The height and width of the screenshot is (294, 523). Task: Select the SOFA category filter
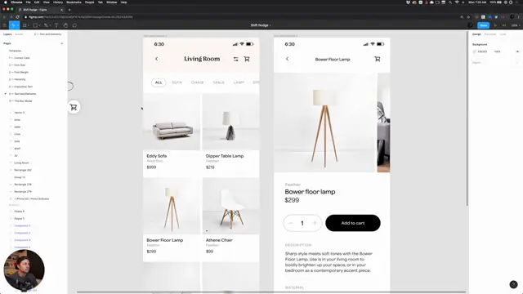coord(177,82)
